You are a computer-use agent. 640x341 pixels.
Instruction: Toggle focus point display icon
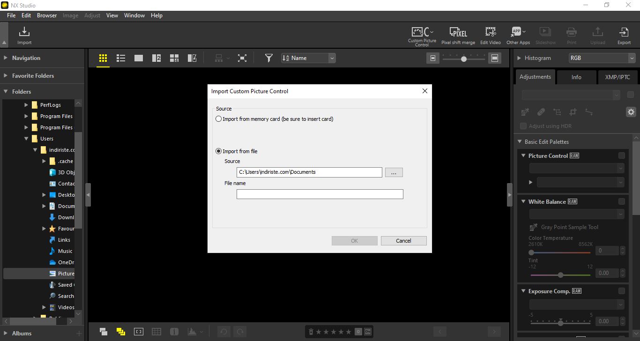(139, 332)
